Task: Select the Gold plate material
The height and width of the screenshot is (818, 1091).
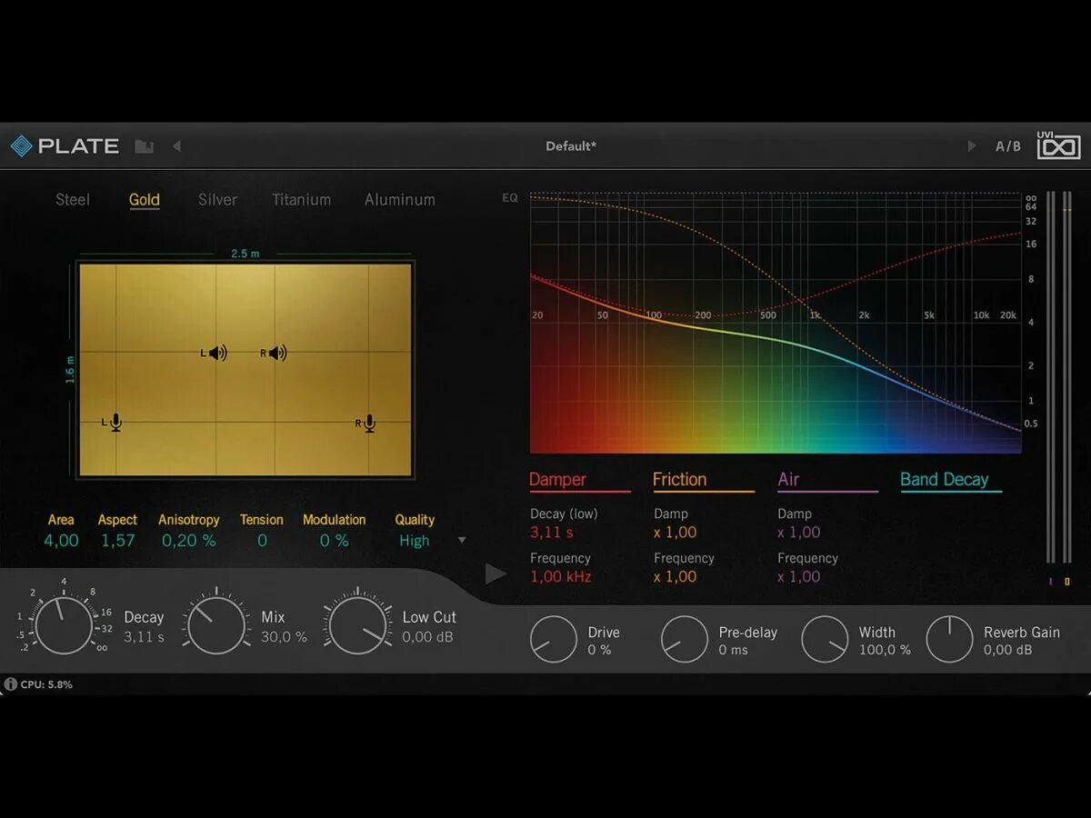Action: tap(145, 200)
